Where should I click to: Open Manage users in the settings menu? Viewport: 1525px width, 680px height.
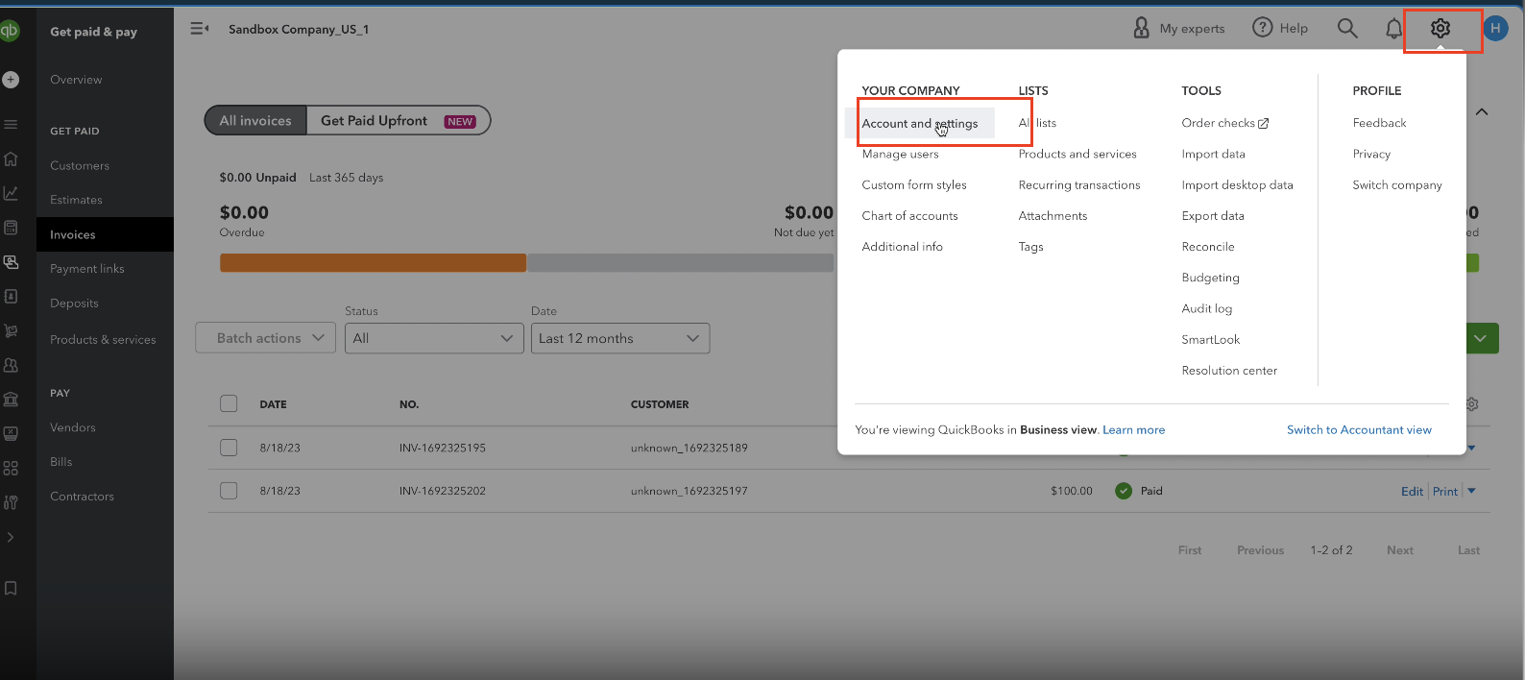901,154
